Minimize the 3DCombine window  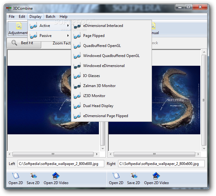(x=180, y=7)
